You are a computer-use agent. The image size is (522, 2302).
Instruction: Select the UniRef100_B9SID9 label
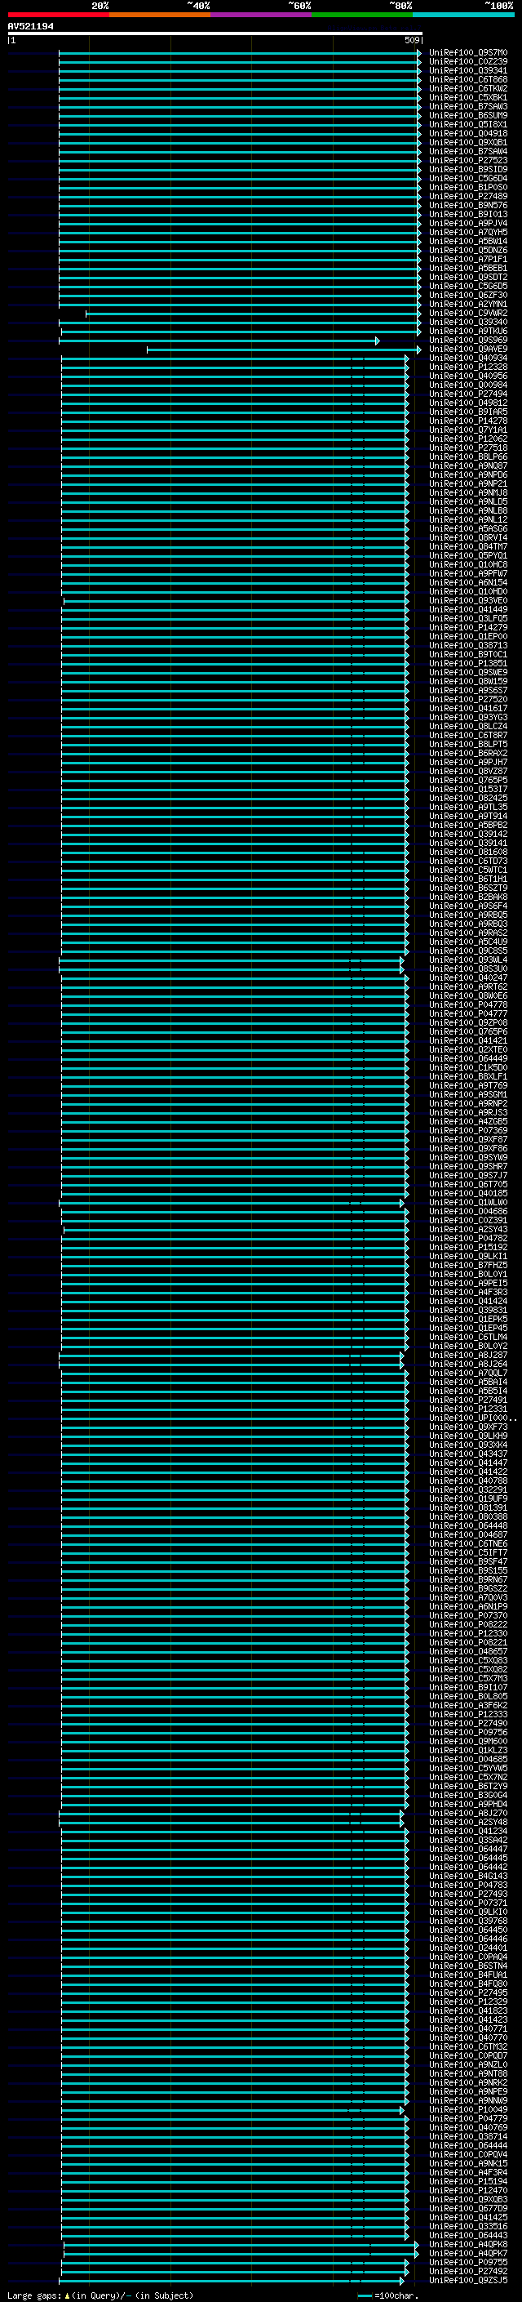[468, 170]
